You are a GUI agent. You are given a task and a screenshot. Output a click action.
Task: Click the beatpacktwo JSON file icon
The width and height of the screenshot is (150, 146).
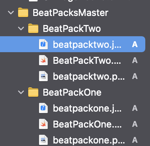[43, 44]
